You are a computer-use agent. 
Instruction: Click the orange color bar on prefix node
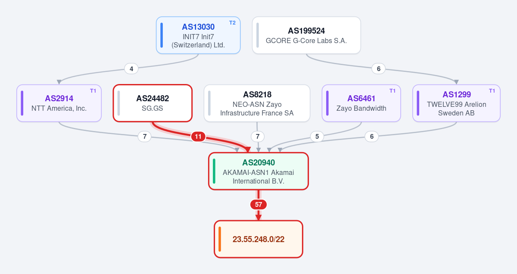click(219, 239)
